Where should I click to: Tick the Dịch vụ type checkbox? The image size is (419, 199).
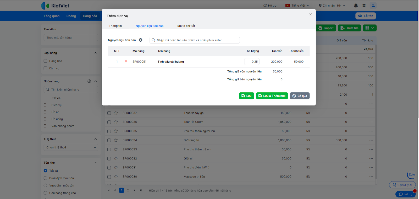point(46,68)
